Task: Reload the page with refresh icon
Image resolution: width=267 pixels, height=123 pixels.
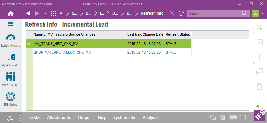Action: coord(182,13)
